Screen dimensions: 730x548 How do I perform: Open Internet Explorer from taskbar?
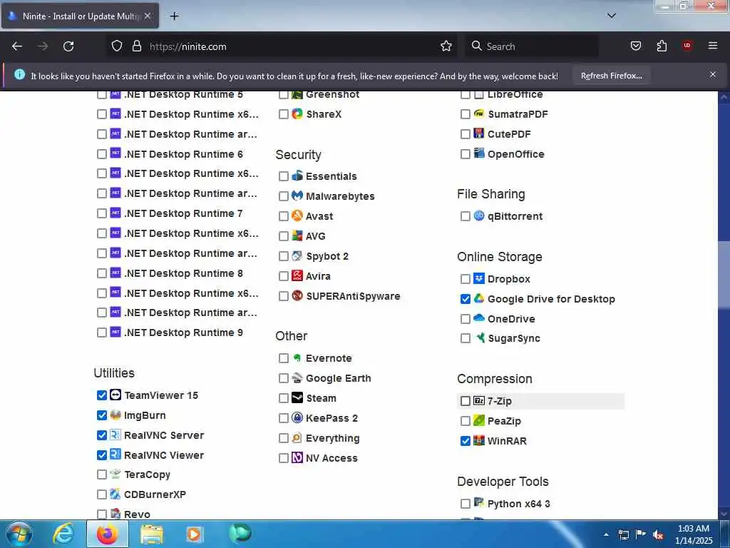click(63, 534)
